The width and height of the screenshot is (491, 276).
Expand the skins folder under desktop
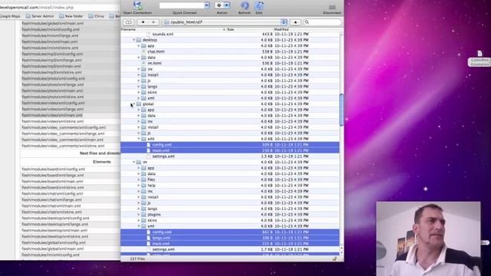(139, 92)
